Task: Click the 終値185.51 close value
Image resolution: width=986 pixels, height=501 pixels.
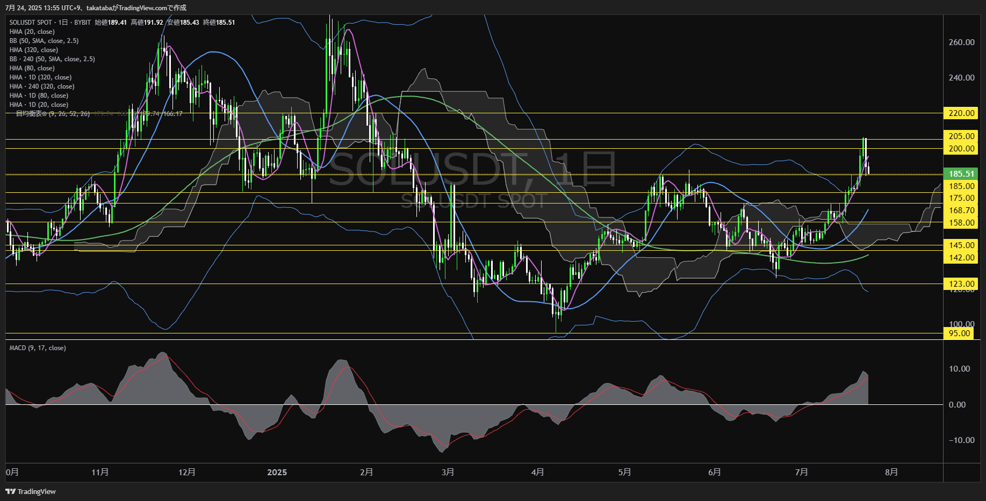Action: click(219, 23)
